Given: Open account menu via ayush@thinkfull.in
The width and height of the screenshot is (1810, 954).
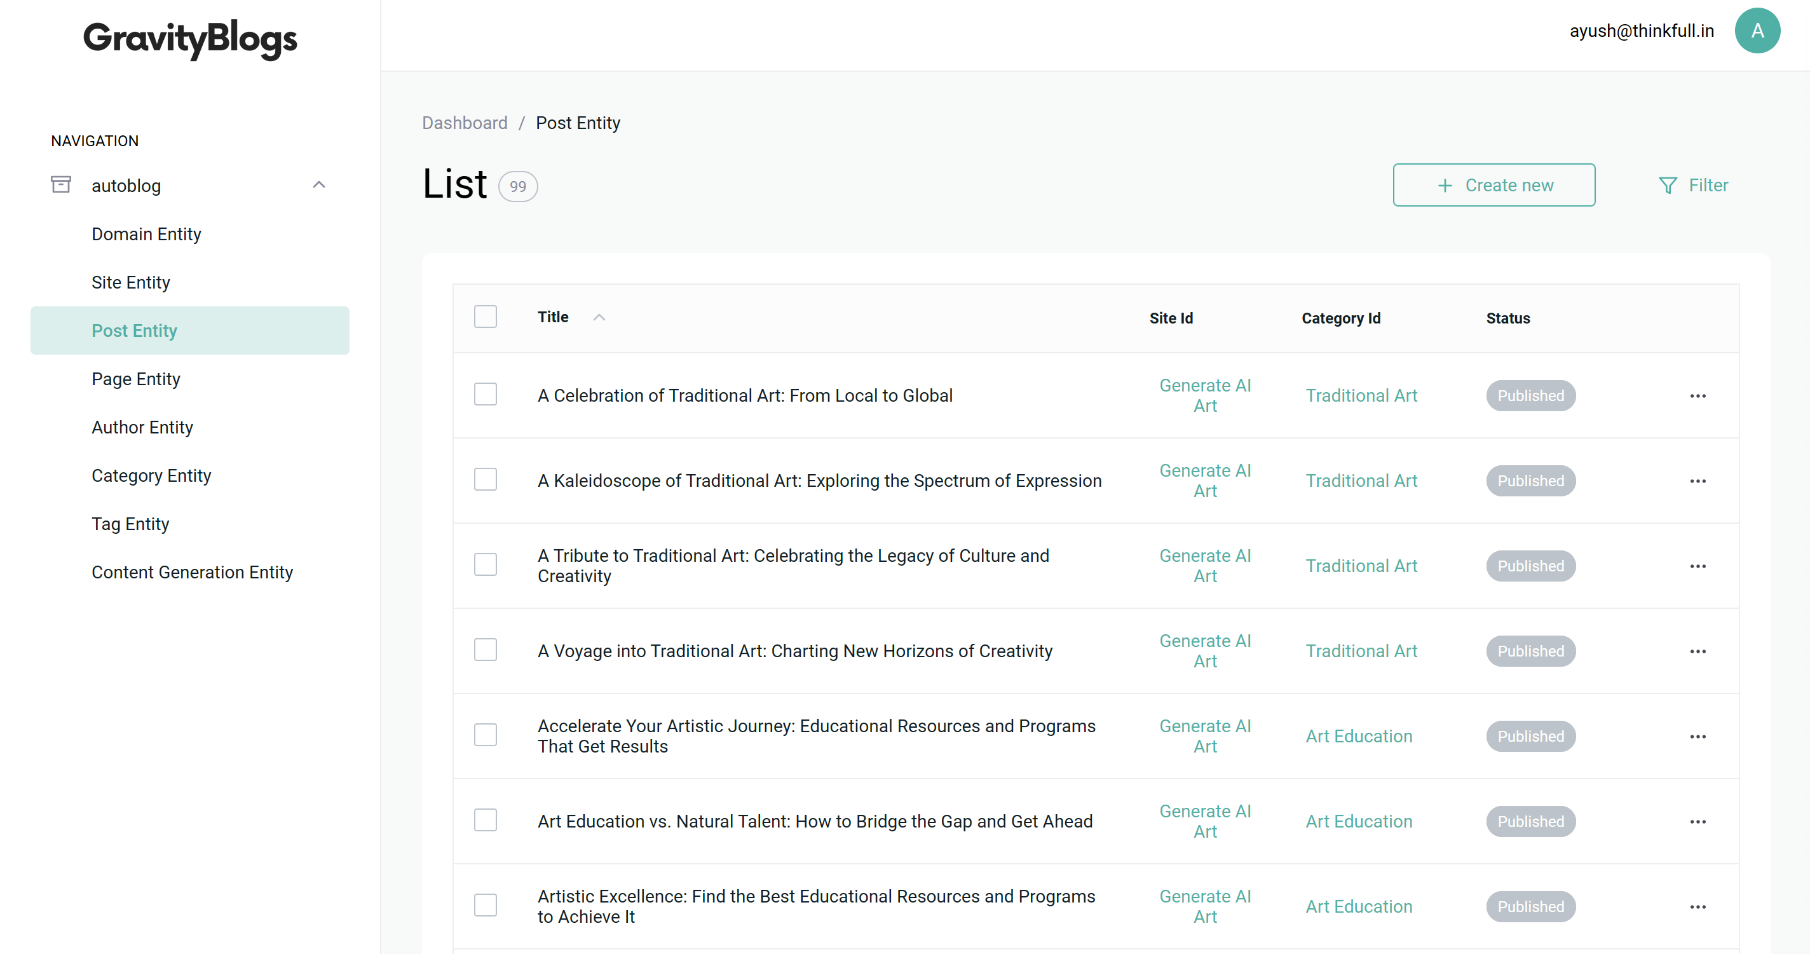Looking at the screenshot, I should pos(1642,31).
